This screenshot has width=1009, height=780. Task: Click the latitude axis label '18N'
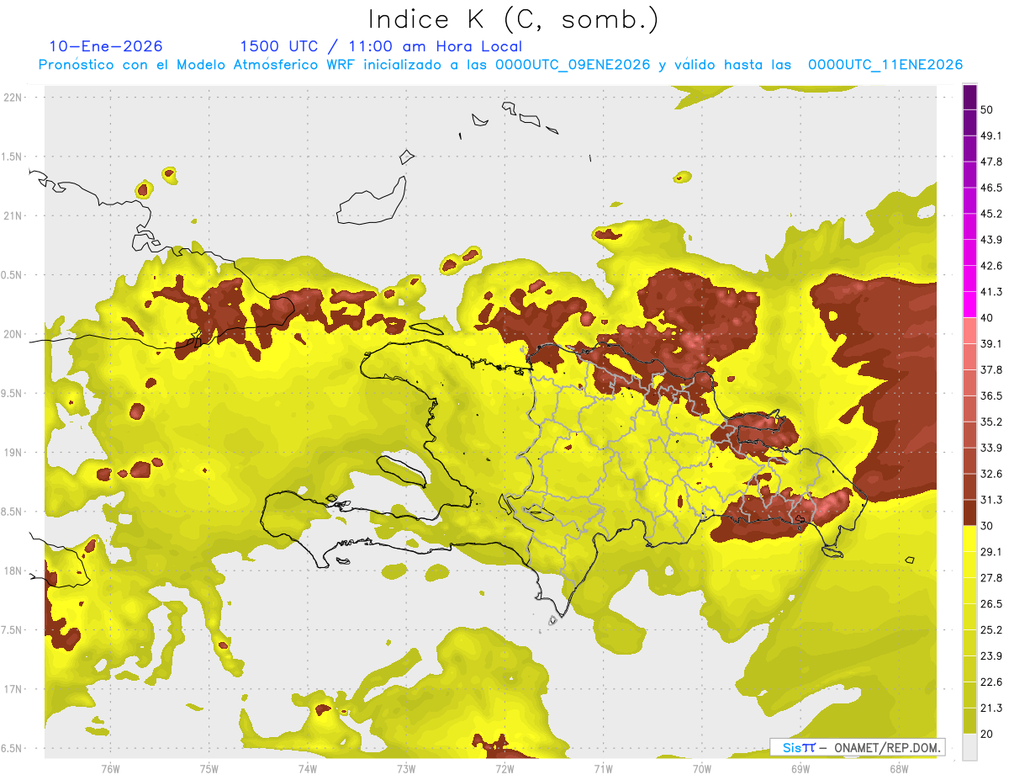(x=14, y=570)
